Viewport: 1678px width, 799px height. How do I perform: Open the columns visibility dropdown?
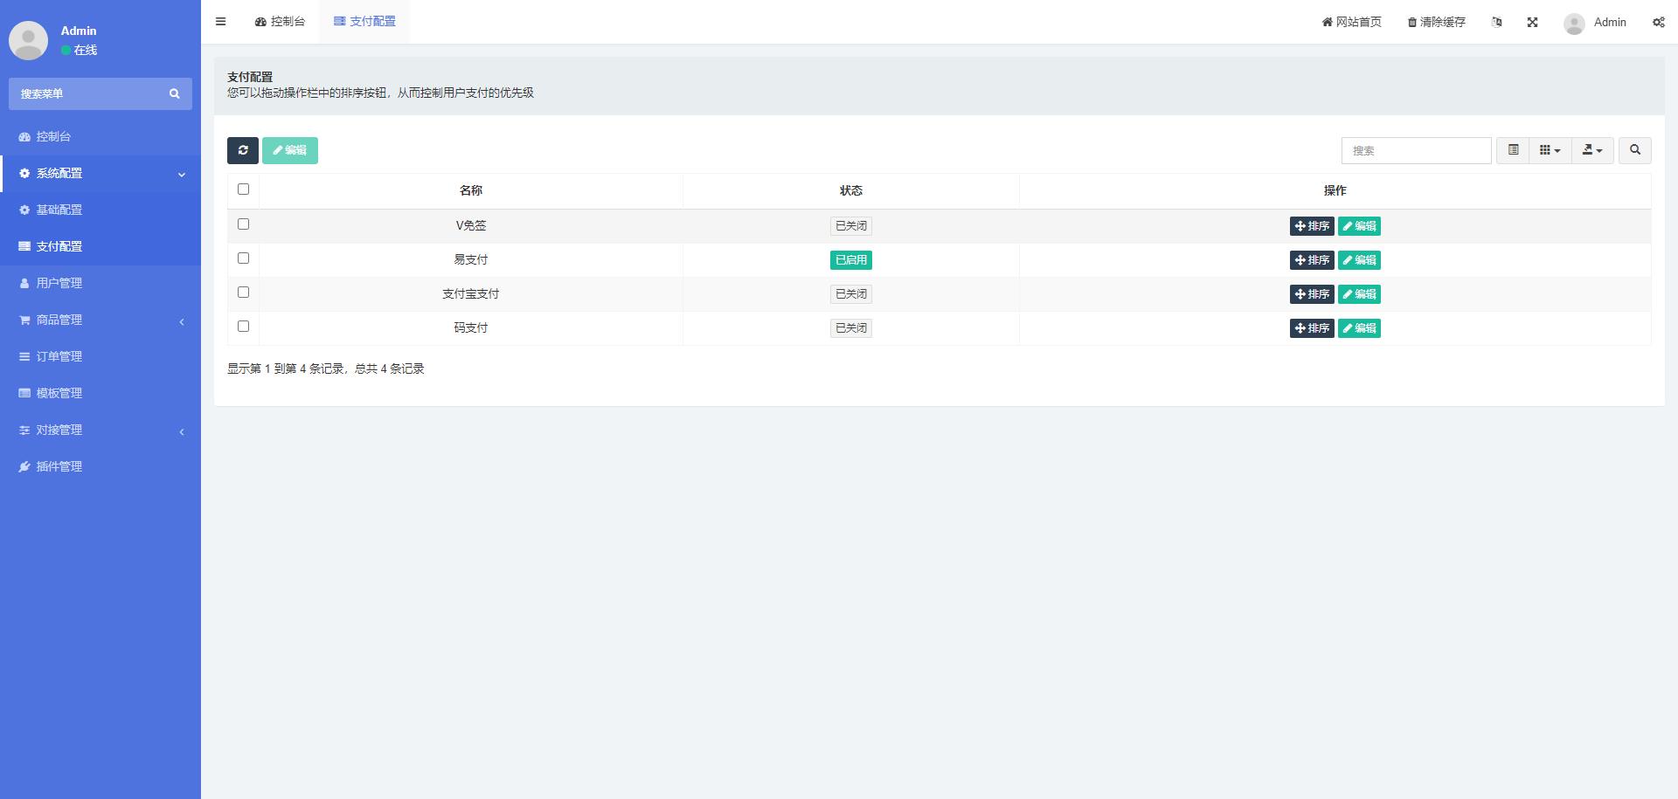tap(1550, 150)
